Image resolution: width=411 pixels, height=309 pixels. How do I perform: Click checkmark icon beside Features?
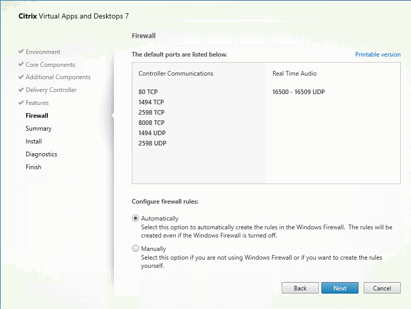tap(21, 102)
